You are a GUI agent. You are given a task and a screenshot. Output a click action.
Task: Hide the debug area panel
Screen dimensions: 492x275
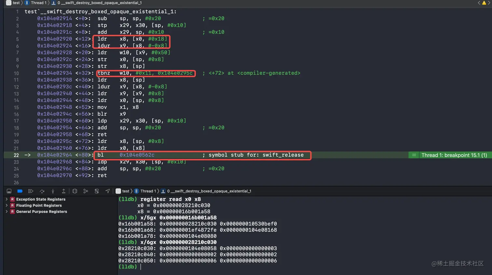(x=9, y=191)
